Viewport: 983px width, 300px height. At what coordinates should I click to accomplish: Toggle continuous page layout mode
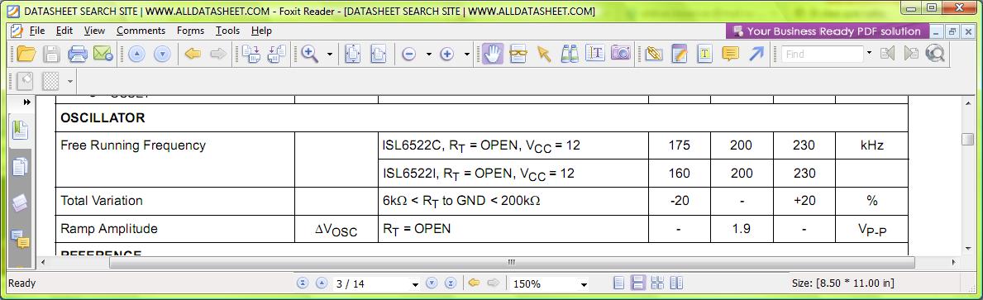click(638, 283)
